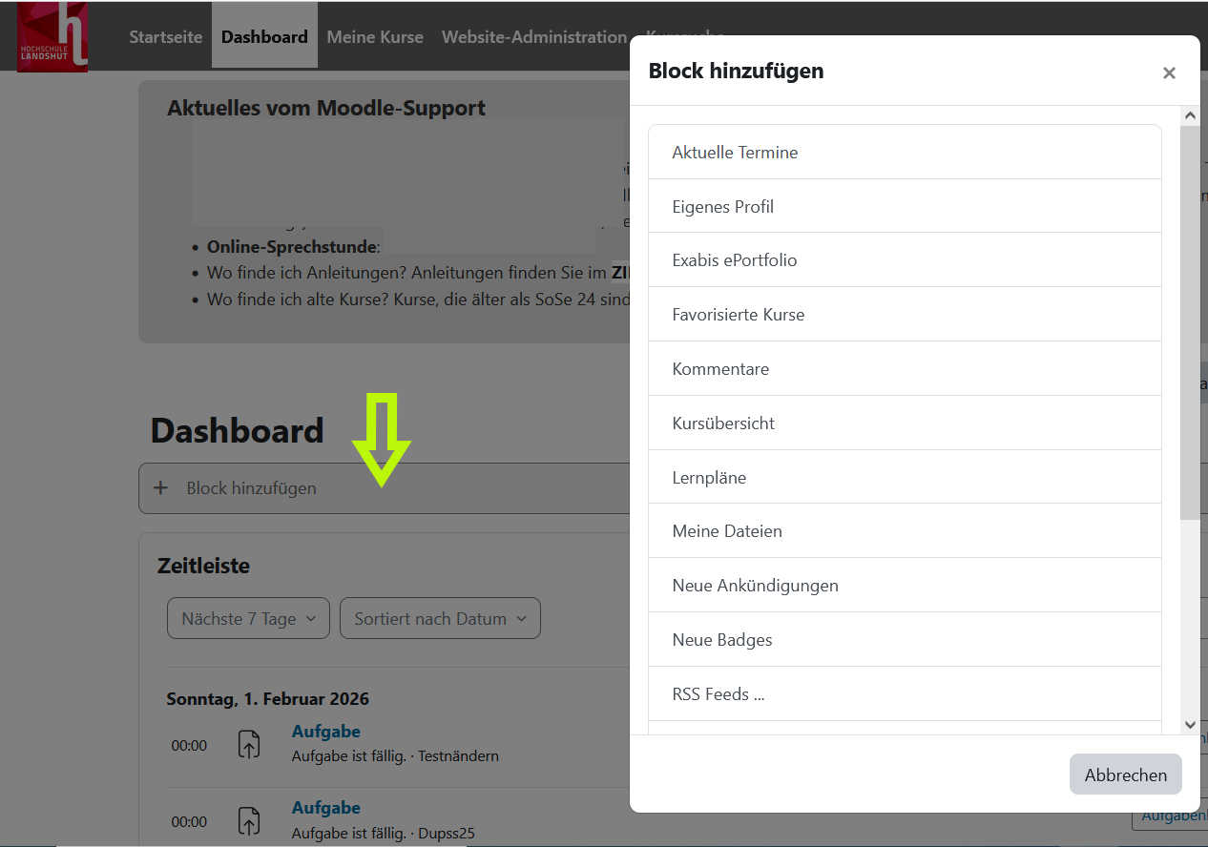This screenshot has height=847, width=1208.
Task: Open Website-Administration in the top bar
Action: tap(533, 37)
